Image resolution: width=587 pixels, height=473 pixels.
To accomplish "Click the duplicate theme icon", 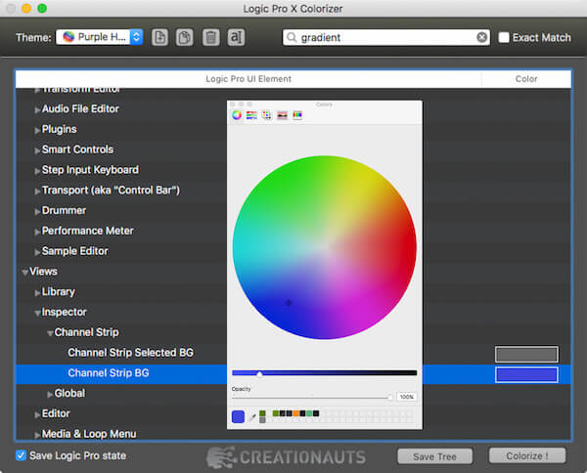I will pos(185,37).
